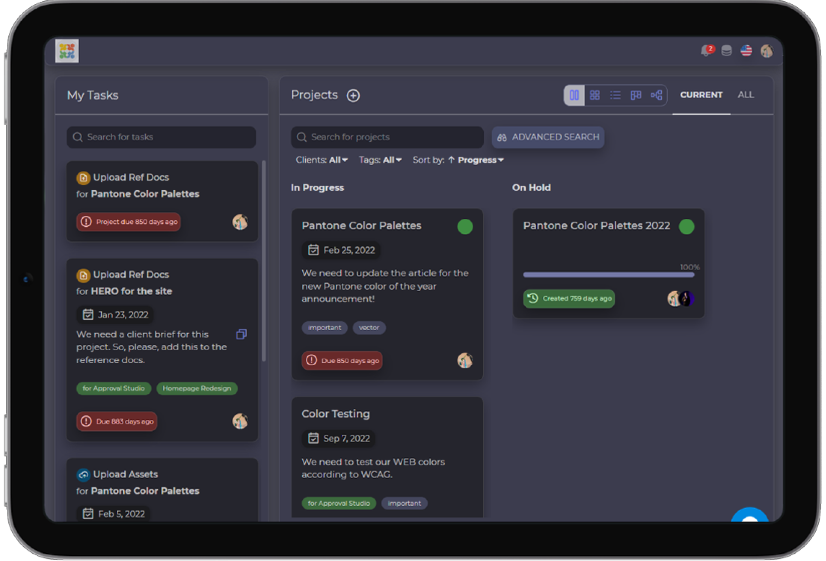
Task: Click the owner avatar on Pantone Color Palettes project
Action: pos(465,361)
